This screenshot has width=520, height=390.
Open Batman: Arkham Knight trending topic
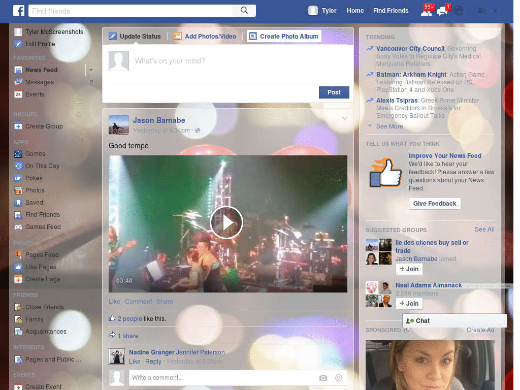pos(411,75)
